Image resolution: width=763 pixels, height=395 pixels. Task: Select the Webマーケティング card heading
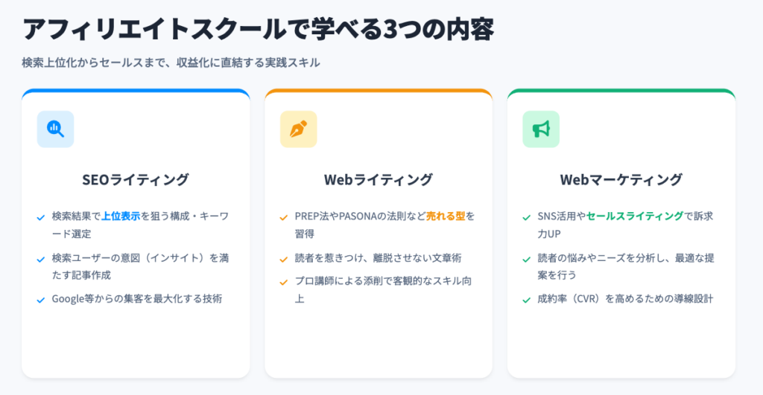coord(621,180)
